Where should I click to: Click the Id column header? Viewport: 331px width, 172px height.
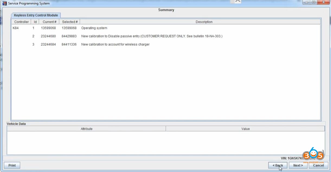click(35, 22)
